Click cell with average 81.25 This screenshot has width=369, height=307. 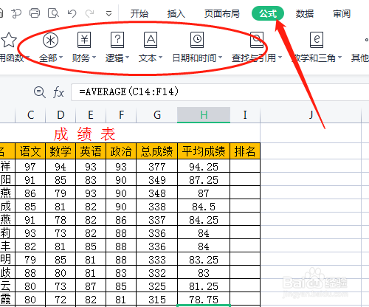[204, 286]
